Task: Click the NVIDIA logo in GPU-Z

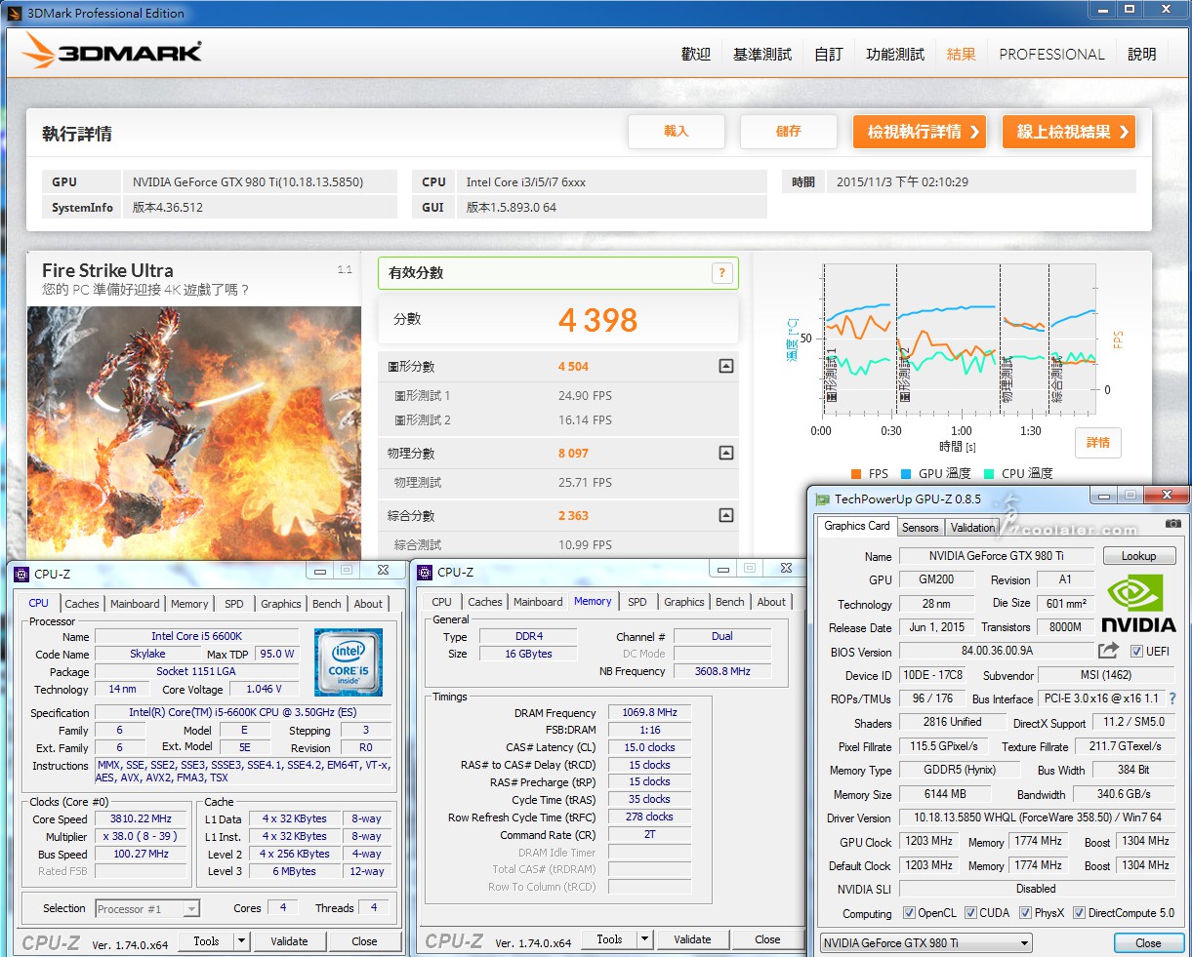Action: [x=1138, y=603]
